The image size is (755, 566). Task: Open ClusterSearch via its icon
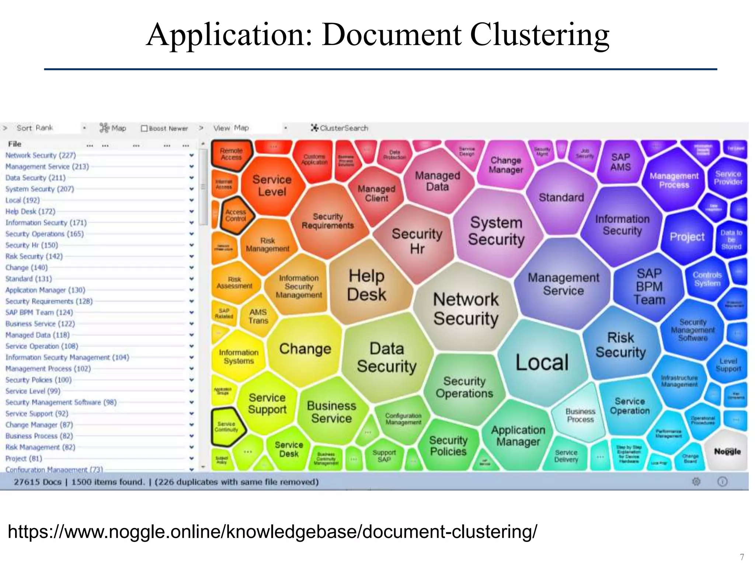(314, 128)
